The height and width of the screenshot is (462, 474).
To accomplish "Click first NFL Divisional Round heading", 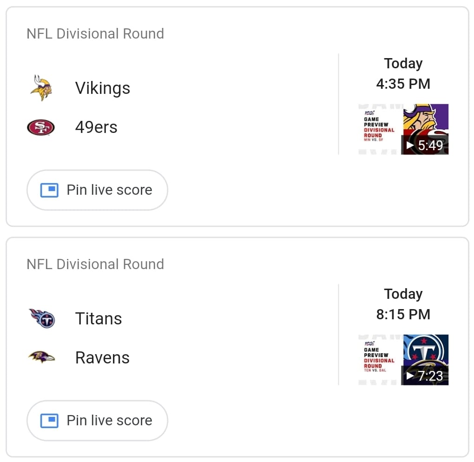I will pos(95,33).
